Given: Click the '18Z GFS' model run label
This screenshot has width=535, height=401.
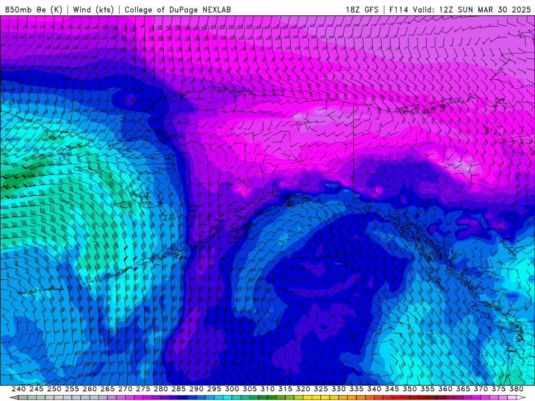Looking at the screenshot, I should (362, 9).
